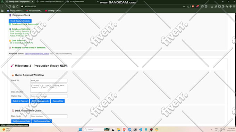Open the apps grid icon in bookmarks bar

pyautogui.click(x=2, y=11)
